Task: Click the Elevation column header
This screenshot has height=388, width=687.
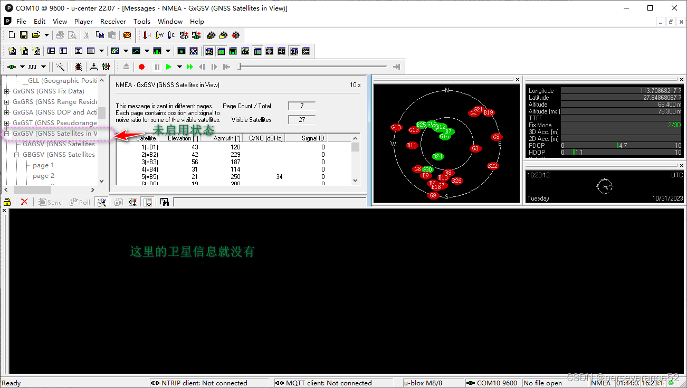Action: 180,138
